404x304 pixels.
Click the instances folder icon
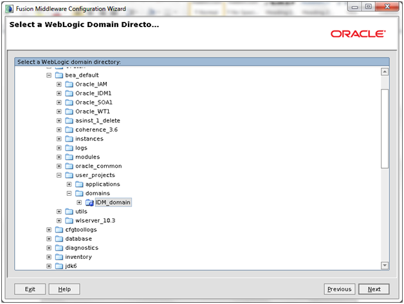[x=69, y=139]
